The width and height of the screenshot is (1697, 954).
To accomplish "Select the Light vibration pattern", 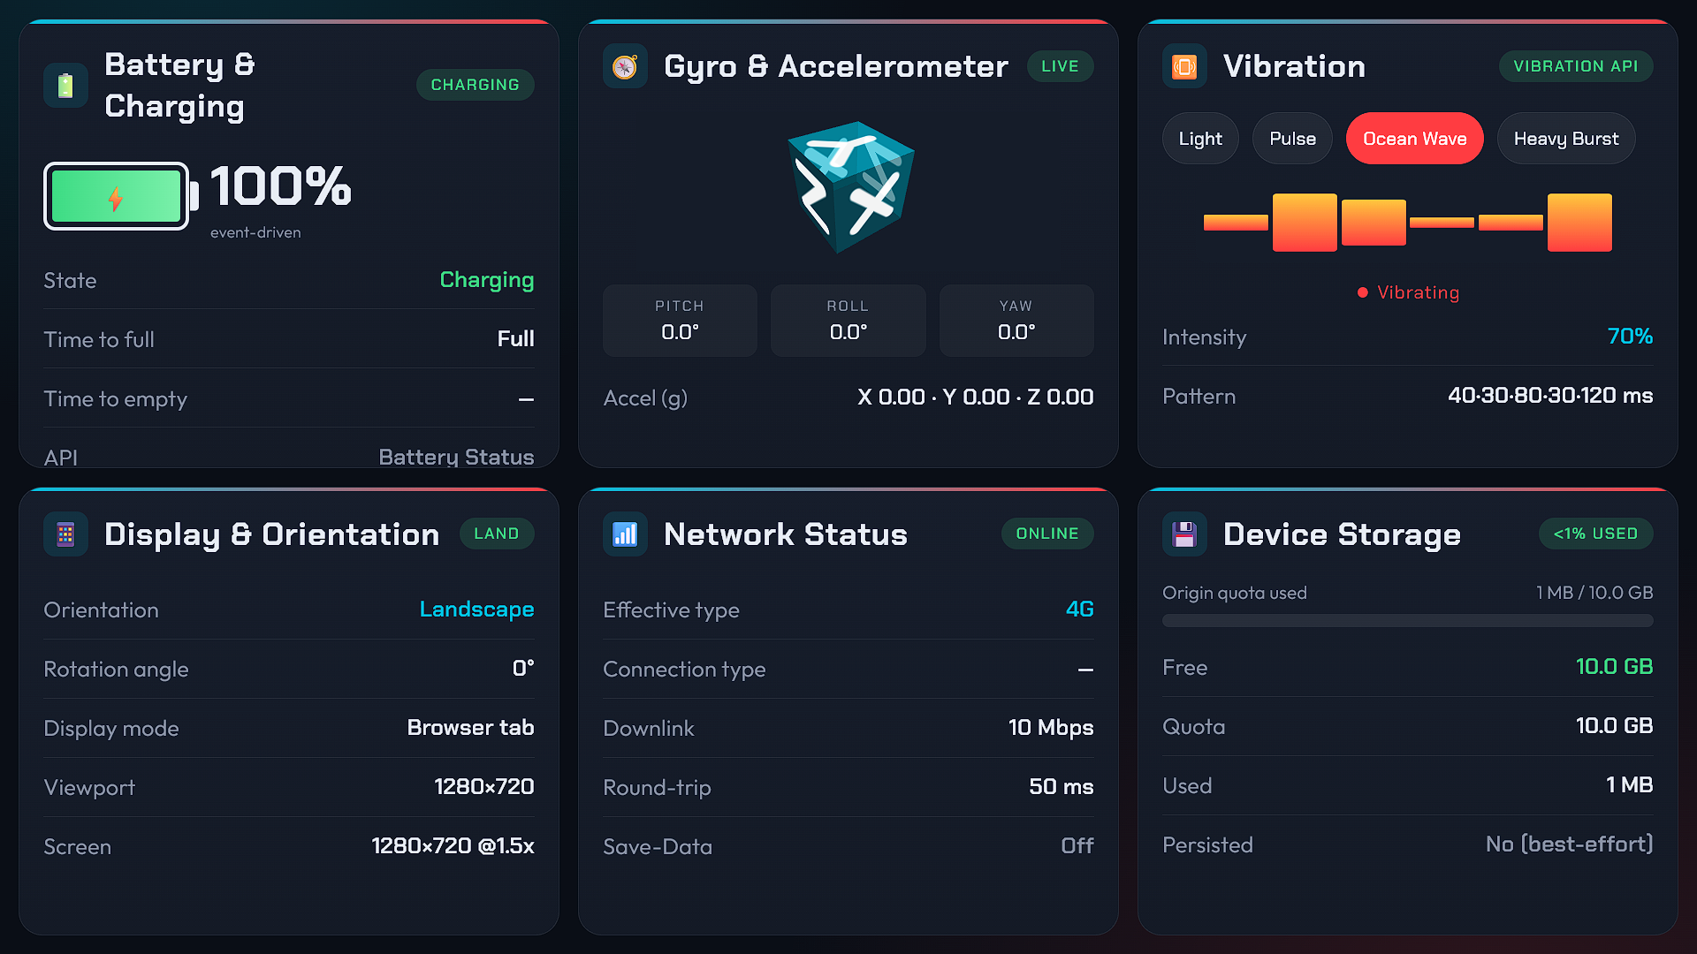I will (1200, 139).
